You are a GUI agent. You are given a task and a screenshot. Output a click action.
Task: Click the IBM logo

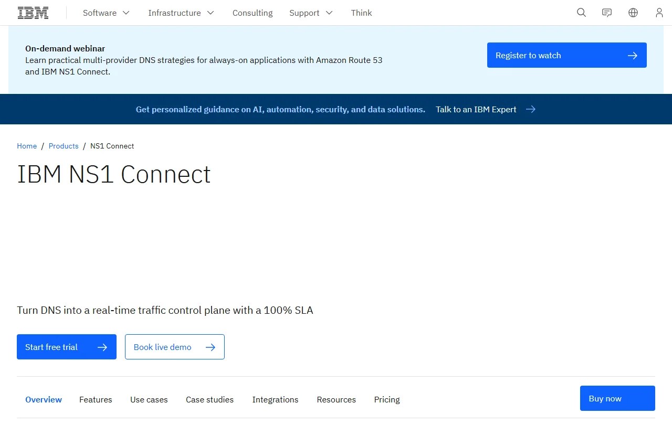33,13
